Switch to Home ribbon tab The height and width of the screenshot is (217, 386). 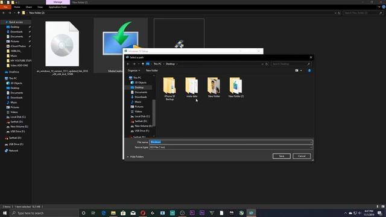click(x=17, y=7)
